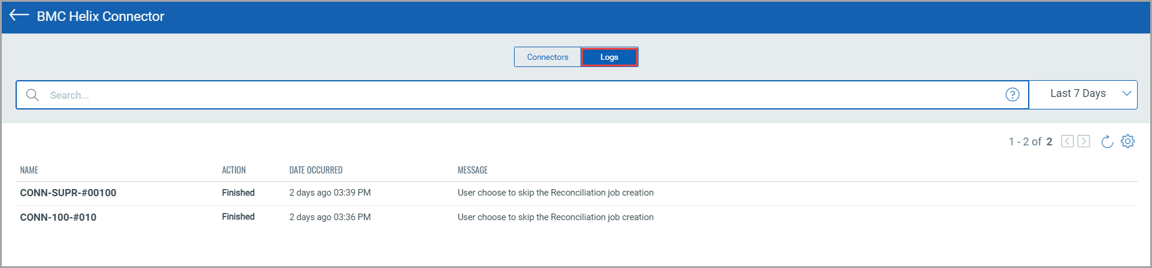Open table settings gear icon

pos(1127,141)
